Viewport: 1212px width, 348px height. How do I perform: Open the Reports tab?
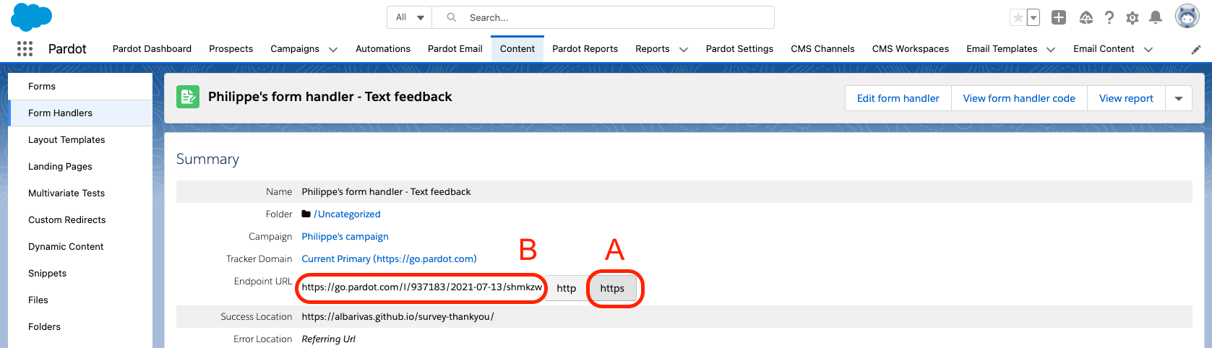point(652,48)
